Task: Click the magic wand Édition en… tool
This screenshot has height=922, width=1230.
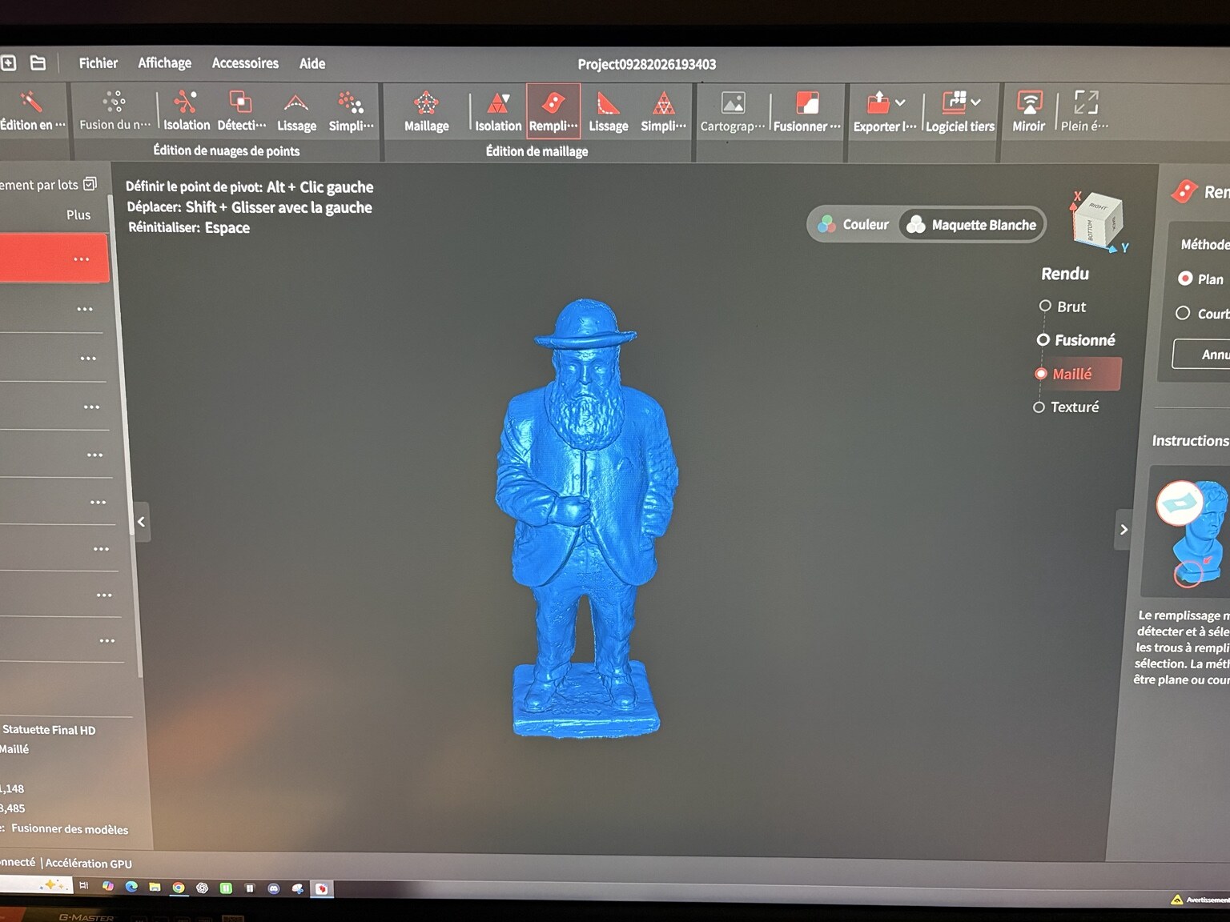Action: (32, 110)
